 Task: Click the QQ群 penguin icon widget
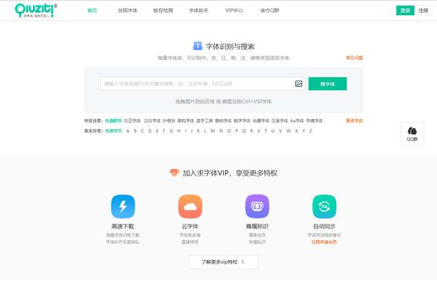[x=412, y=134]
